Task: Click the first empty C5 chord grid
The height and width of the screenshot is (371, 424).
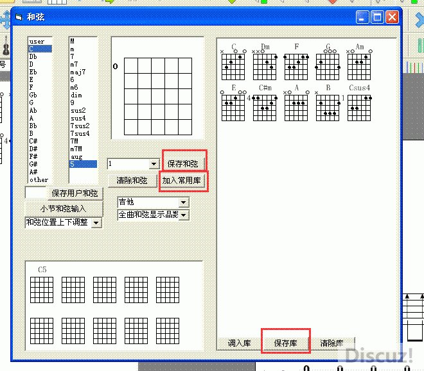Action: (42, 290)
